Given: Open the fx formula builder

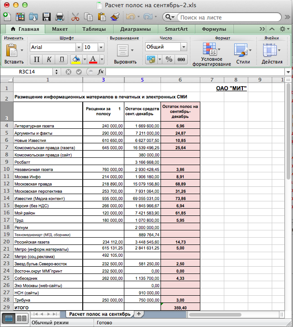Looking at the screenshot, I should [101, 72].
